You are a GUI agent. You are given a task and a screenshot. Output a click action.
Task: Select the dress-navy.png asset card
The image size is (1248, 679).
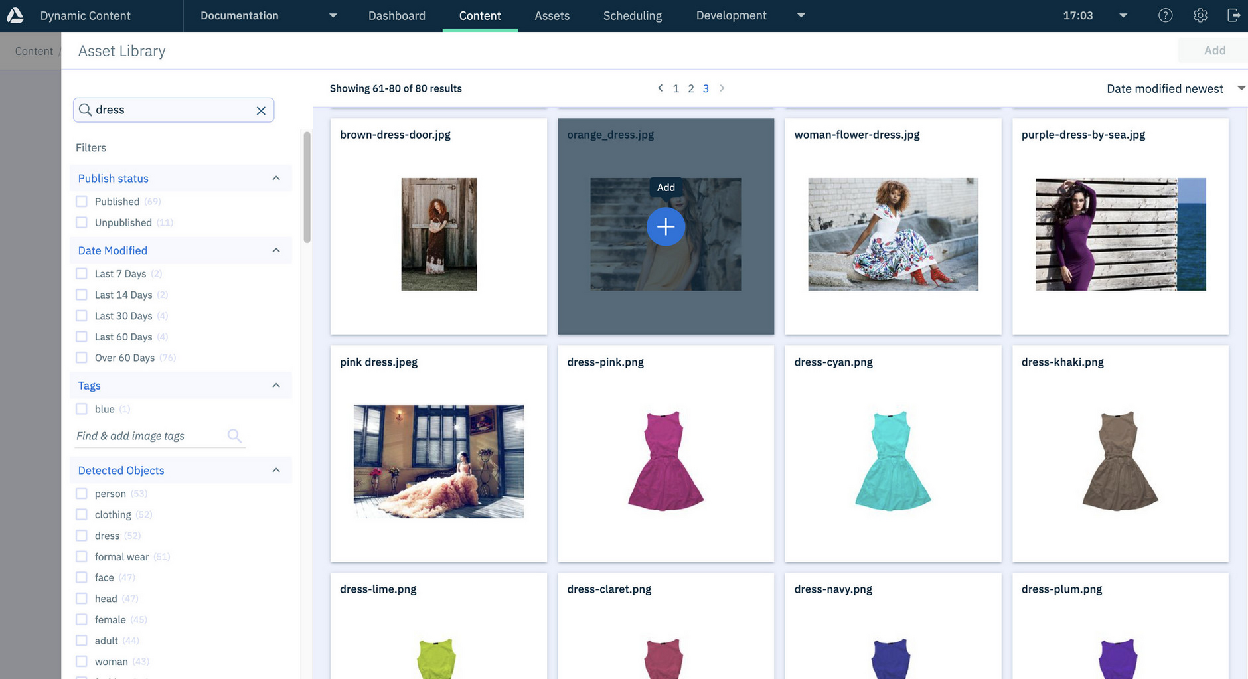point(893,626)
